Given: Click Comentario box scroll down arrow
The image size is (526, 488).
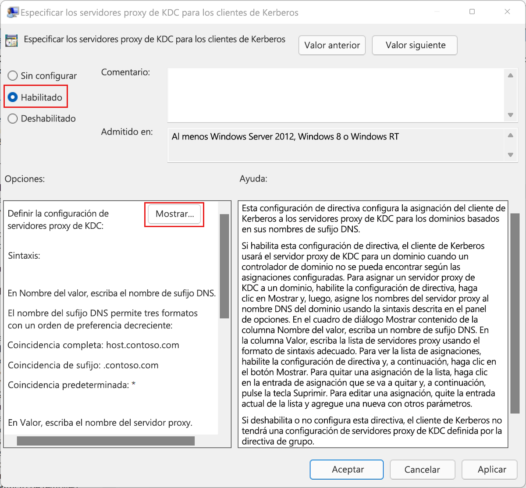Looking at the screenshot, I should tap(510, 115).
